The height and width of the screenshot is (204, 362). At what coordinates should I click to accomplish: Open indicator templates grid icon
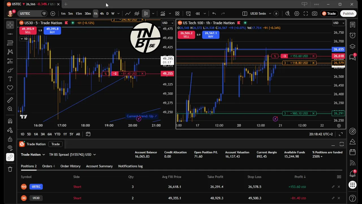177,14
